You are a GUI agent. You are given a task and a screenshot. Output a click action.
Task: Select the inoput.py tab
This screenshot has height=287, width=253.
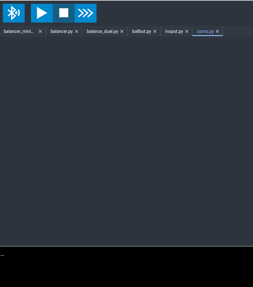click(173, 31)
